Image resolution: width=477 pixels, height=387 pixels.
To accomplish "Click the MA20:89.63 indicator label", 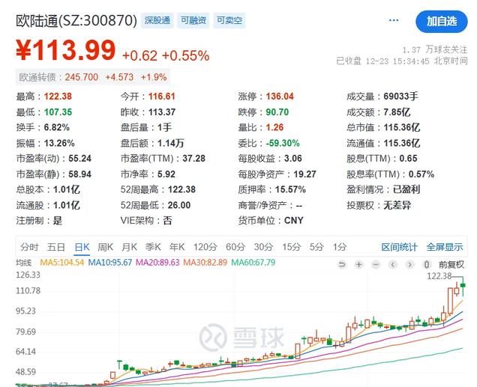I will 157,262.
